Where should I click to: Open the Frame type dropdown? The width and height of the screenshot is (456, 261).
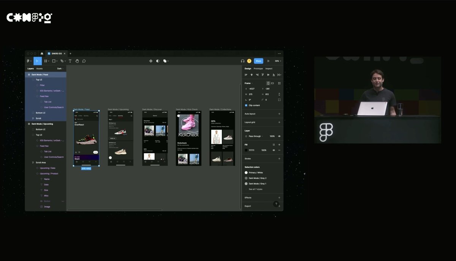pos(249,83)
